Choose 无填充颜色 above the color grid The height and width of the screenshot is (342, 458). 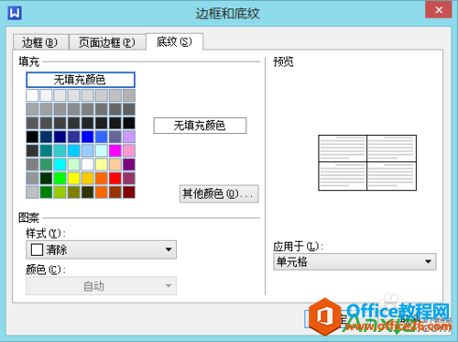(x=81, y=80)
